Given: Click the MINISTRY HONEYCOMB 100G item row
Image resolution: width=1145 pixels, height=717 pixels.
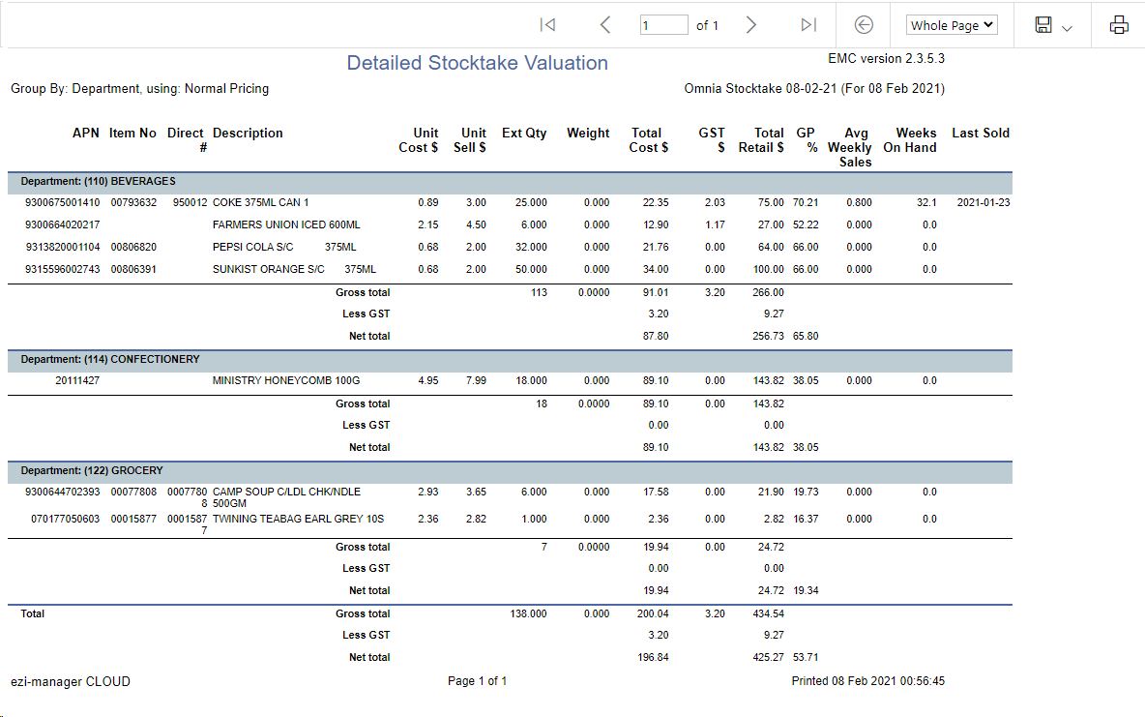Looking at the screenshot, I should [285, 380].
